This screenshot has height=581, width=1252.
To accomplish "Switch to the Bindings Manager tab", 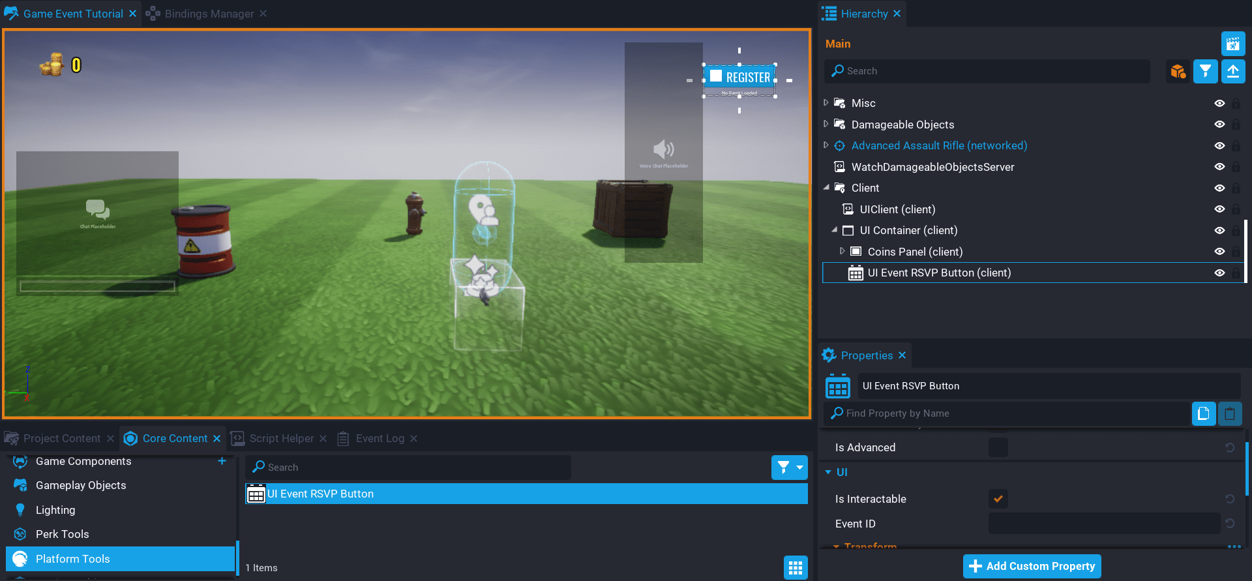I will [x=209, y=14].
